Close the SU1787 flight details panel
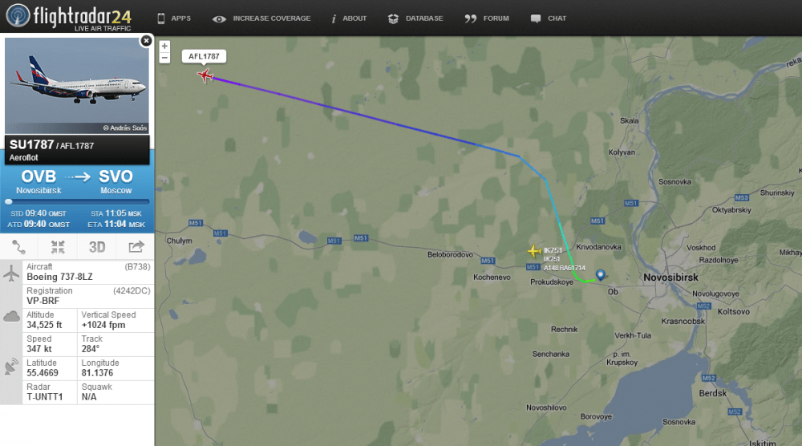Image resolution: width=802 pixels, height=446 pixels. [146, 41]
